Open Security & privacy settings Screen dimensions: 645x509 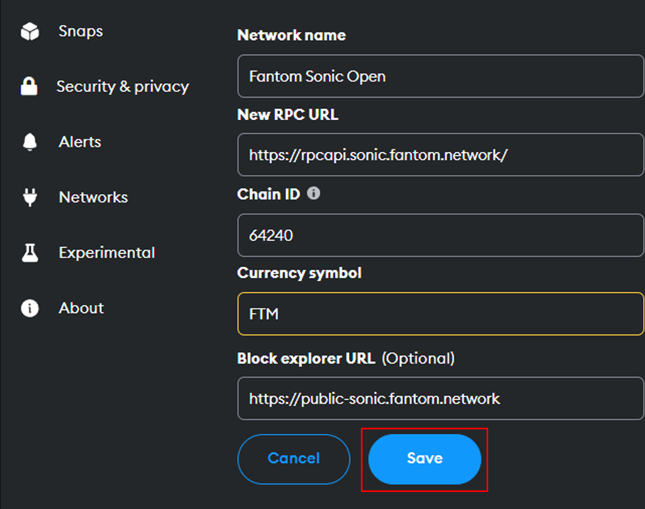tap(123, 86)
